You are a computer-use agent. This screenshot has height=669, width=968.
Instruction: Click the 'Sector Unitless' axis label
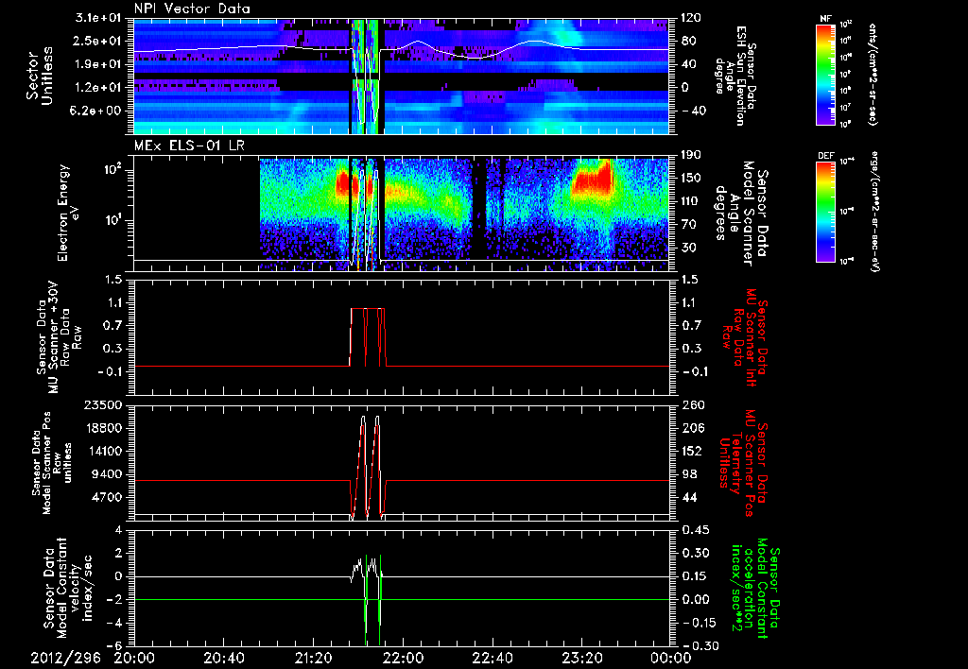40,77
